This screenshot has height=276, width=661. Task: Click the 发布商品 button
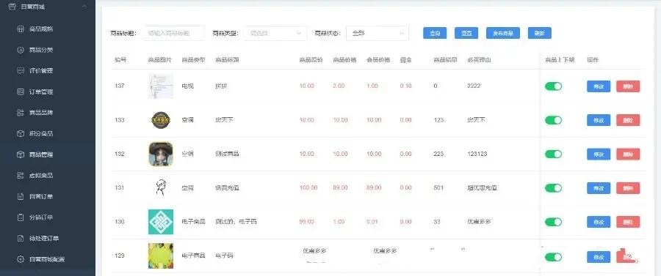coord(503,33)
